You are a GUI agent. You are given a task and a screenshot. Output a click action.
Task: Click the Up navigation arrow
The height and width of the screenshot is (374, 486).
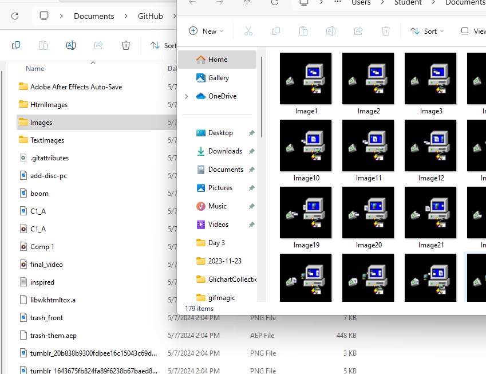247,3
